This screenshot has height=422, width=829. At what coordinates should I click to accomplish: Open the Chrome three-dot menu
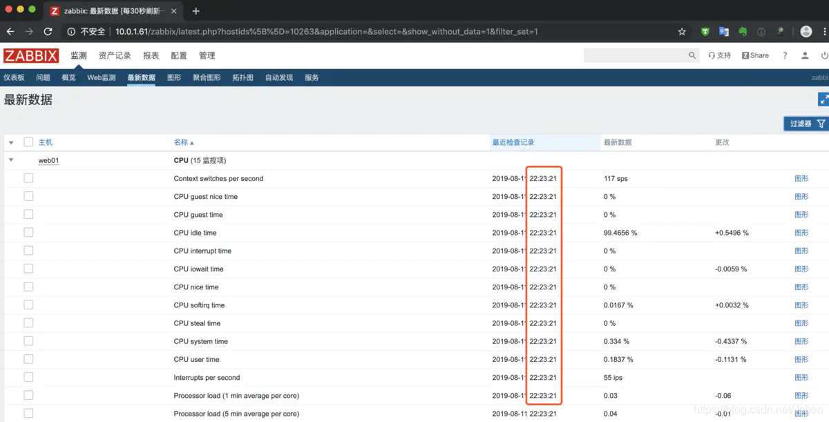pyautogui.click(x=826, y=32)
